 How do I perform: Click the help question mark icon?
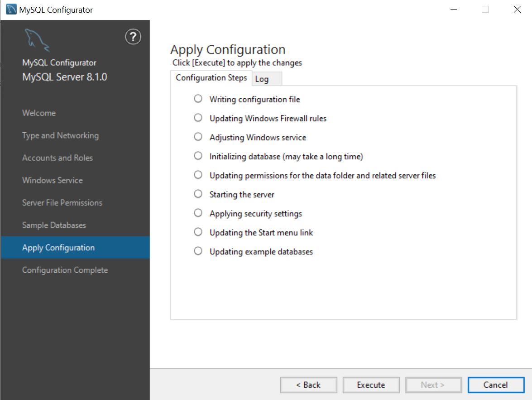click(132, 37)
